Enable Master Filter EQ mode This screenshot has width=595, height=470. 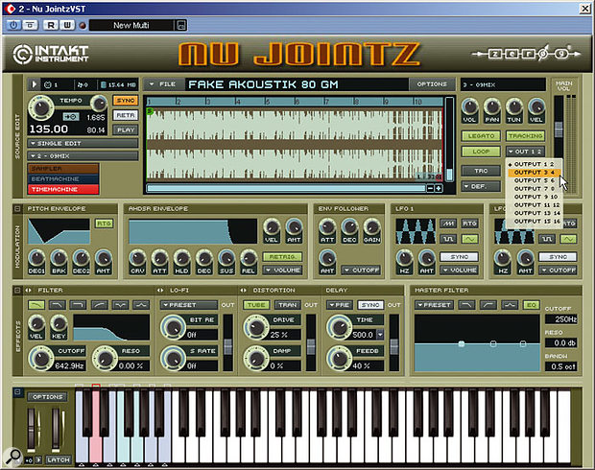(531, 305)
